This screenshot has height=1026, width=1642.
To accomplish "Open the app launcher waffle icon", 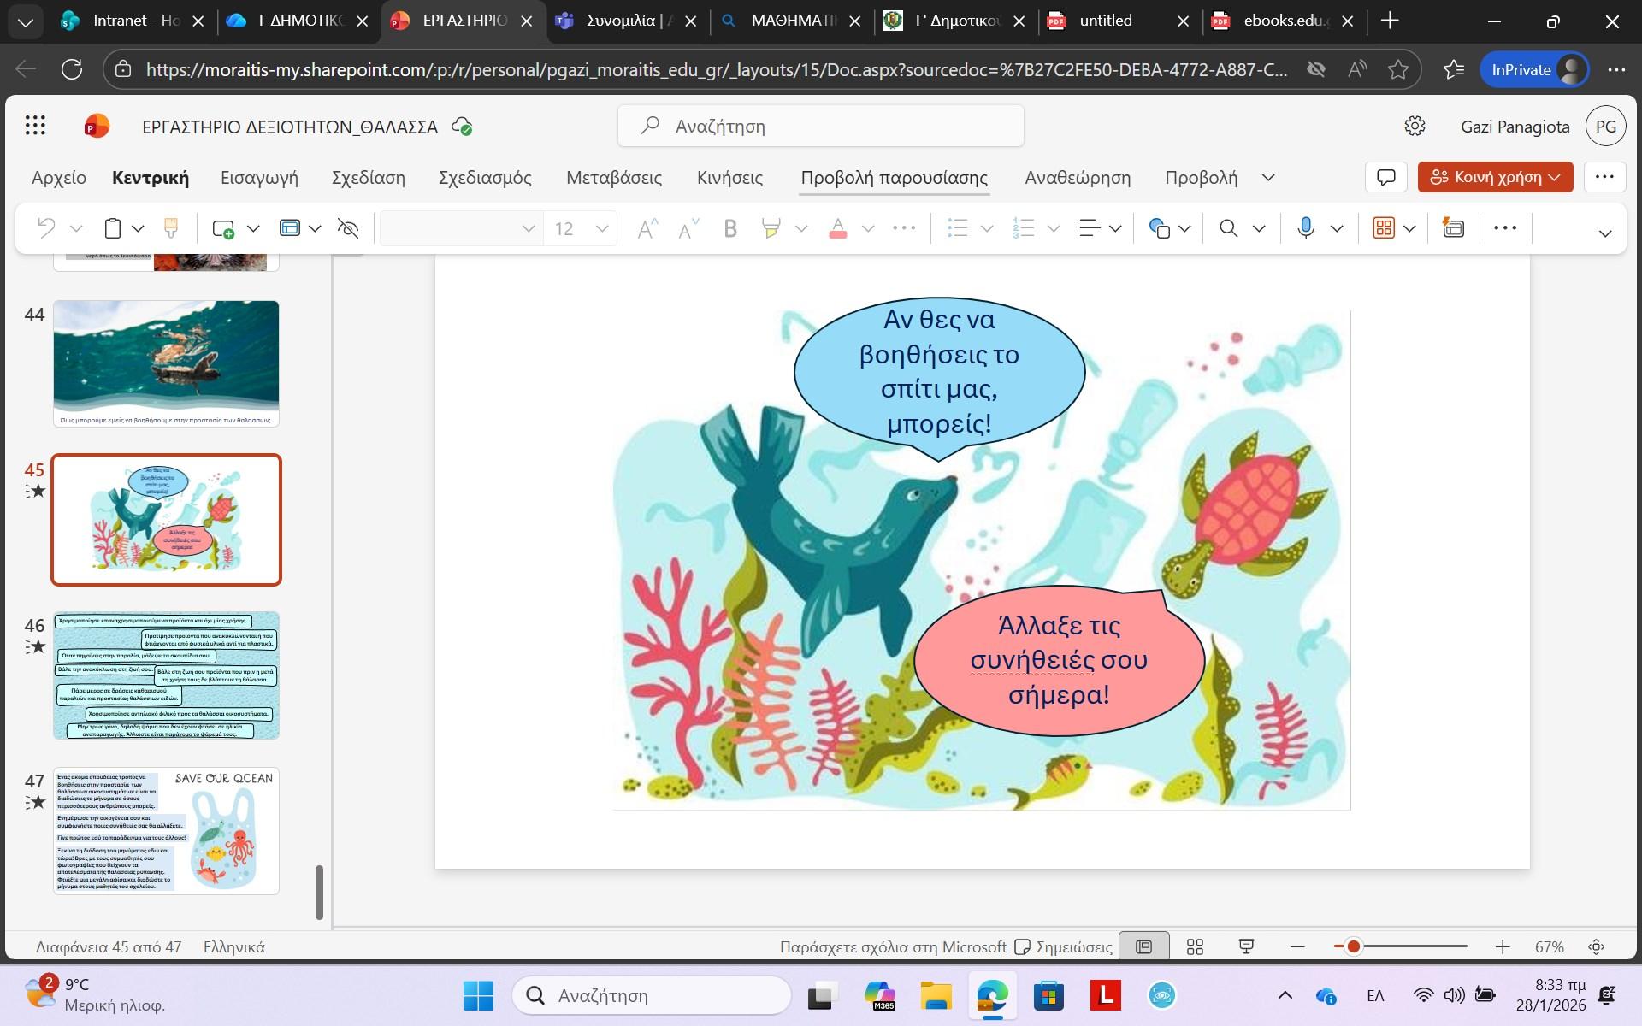I will tap(35, 127).
